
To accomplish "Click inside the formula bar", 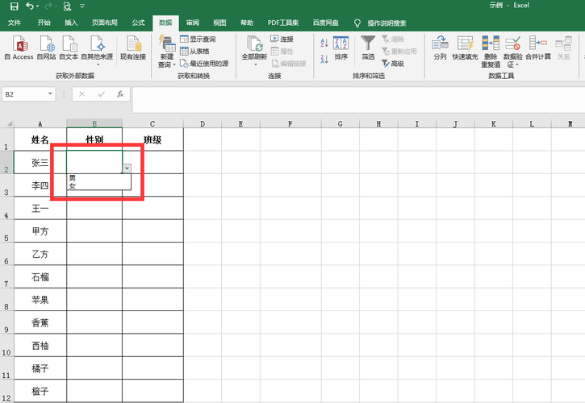I will pyautogui.click(x=358, y=99).
